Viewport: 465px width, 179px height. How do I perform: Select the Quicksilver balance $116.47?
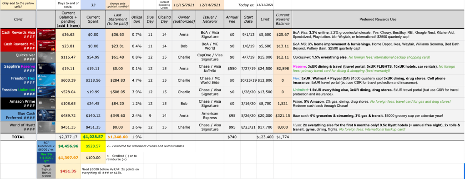click(x=68, y=58)
